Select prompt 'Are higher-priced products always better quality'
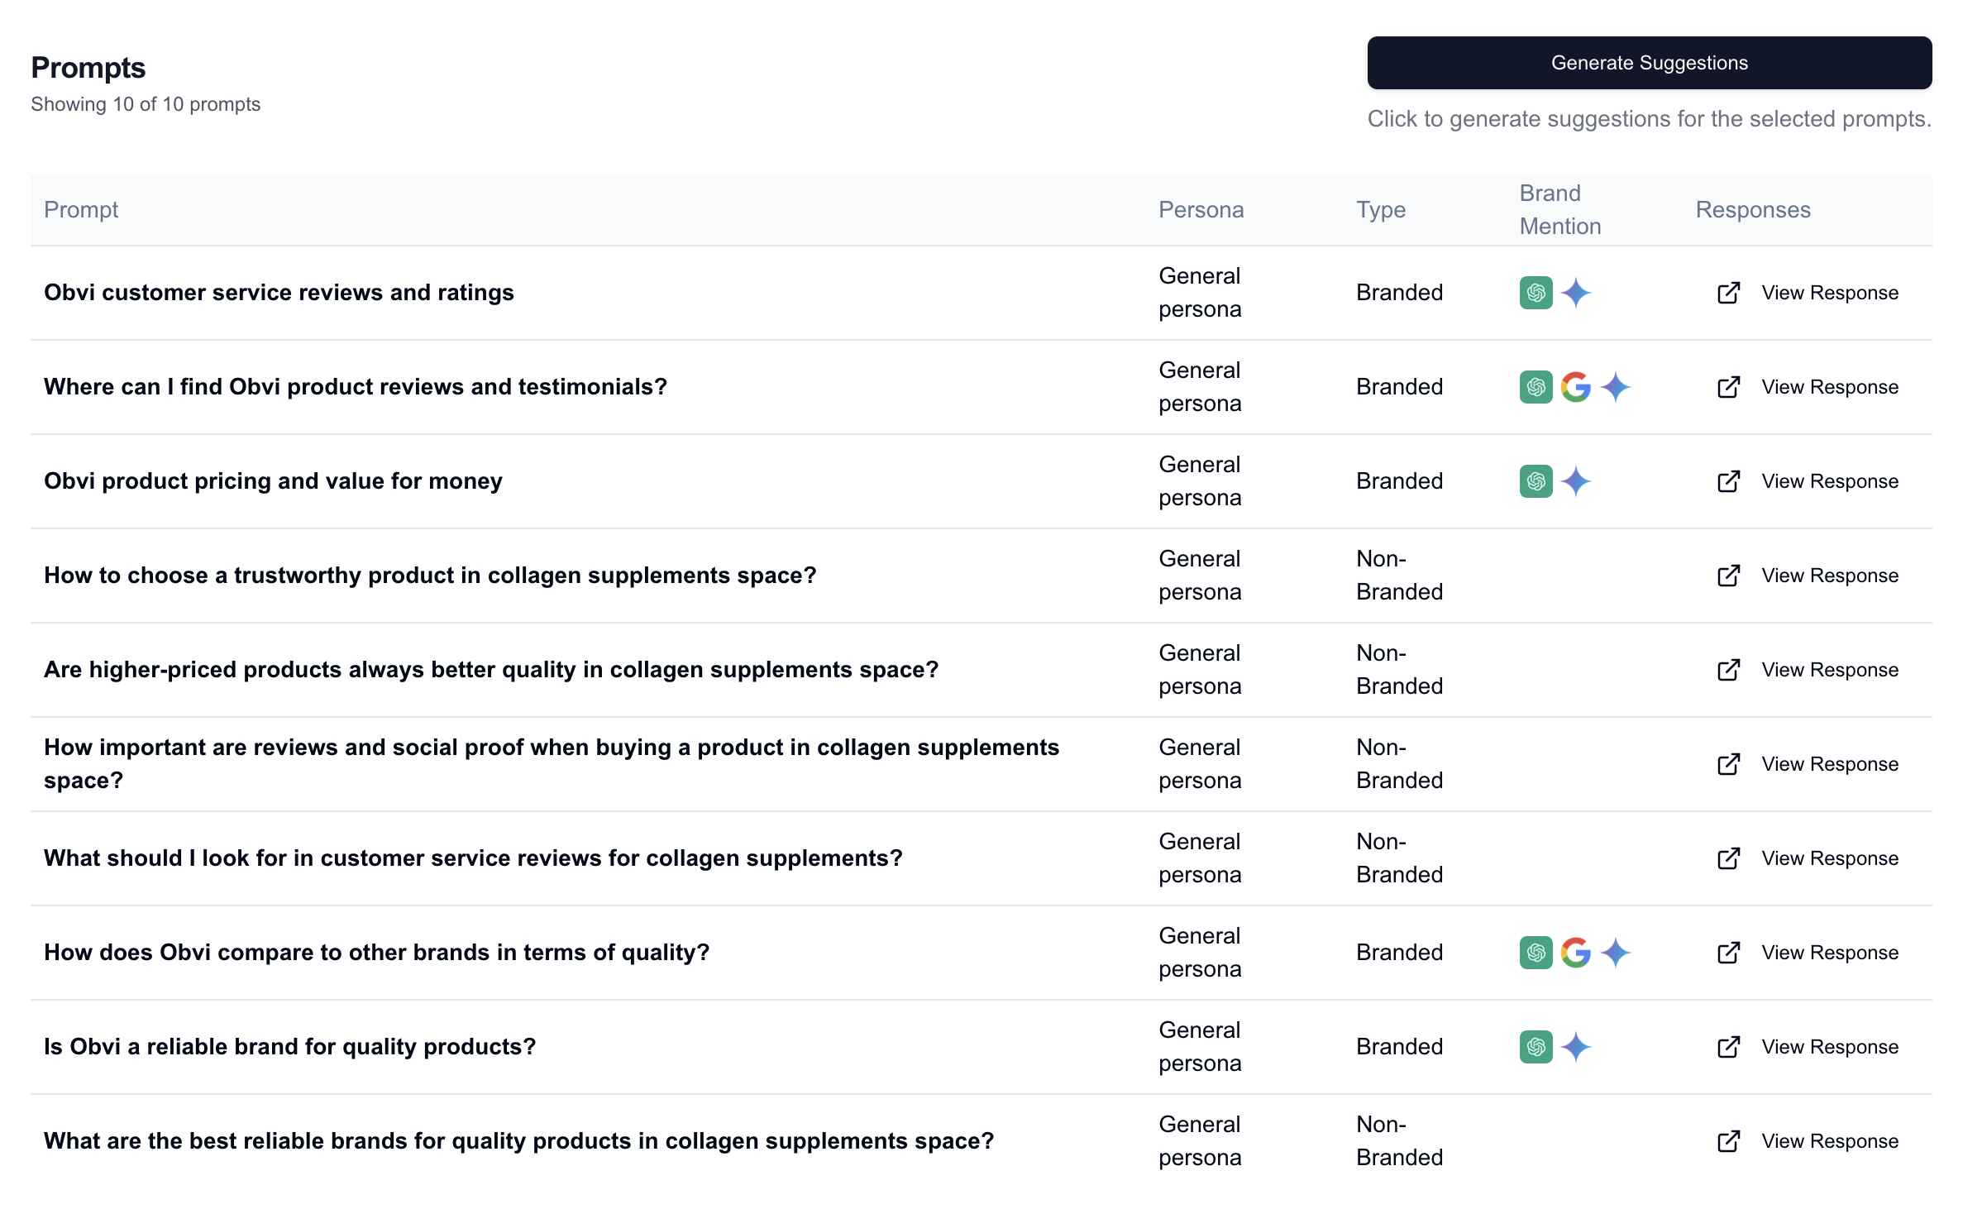 tap(491, 670)
